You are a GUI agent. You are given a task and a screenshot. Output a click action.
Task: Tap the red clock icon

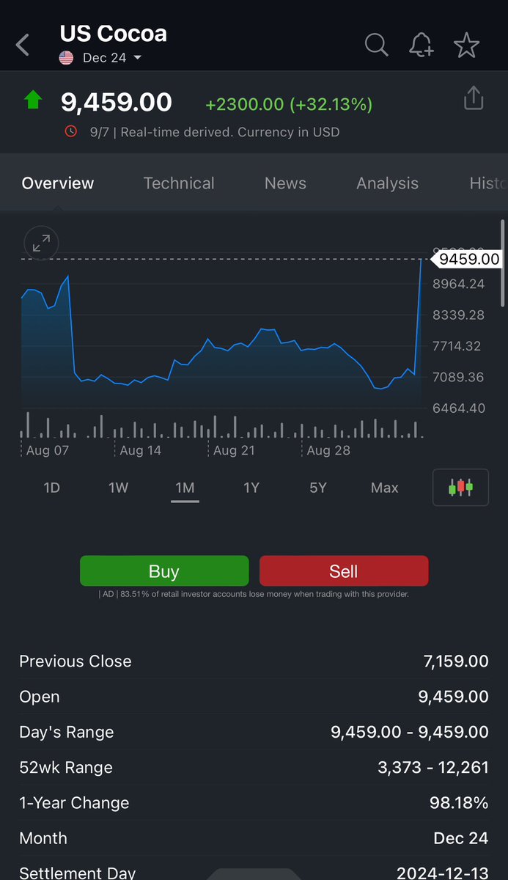tap(71, 132)
